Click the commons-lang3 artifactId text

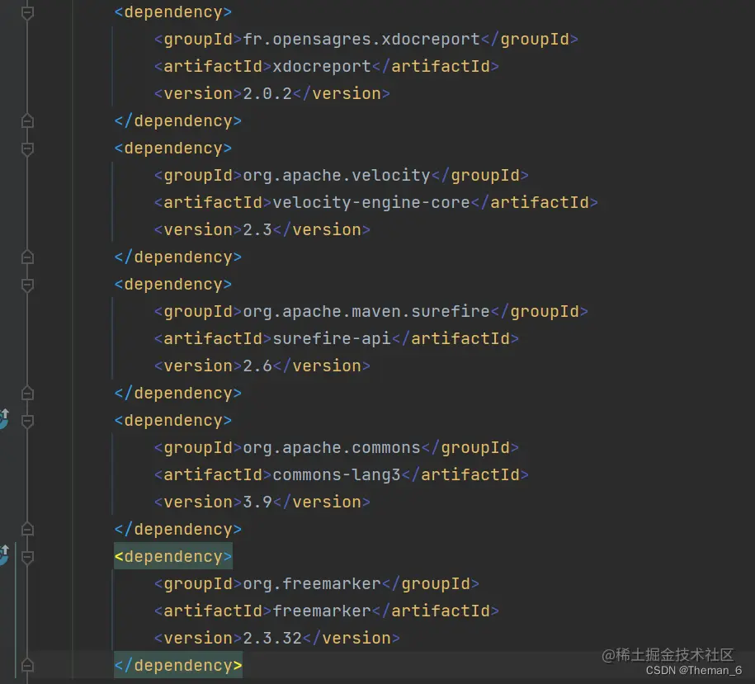pos(336,475)
